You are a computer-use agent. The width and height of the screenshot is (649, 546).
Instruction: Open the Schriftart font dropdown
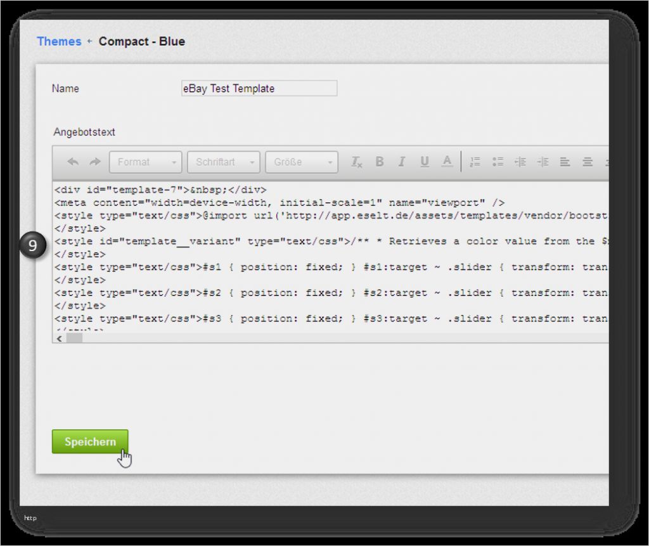[224, 162]
